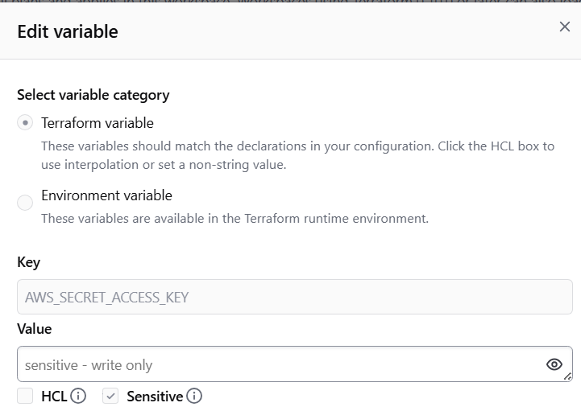
Task: Close the Edit variable dialog
Action: (565, 27)
